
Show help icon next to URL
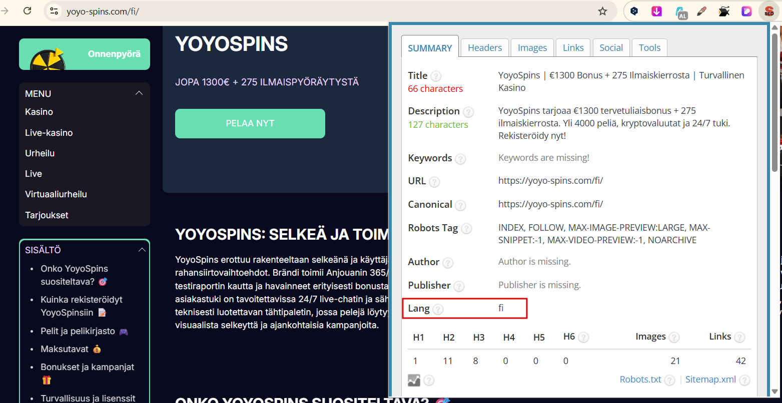coord(434,182)
